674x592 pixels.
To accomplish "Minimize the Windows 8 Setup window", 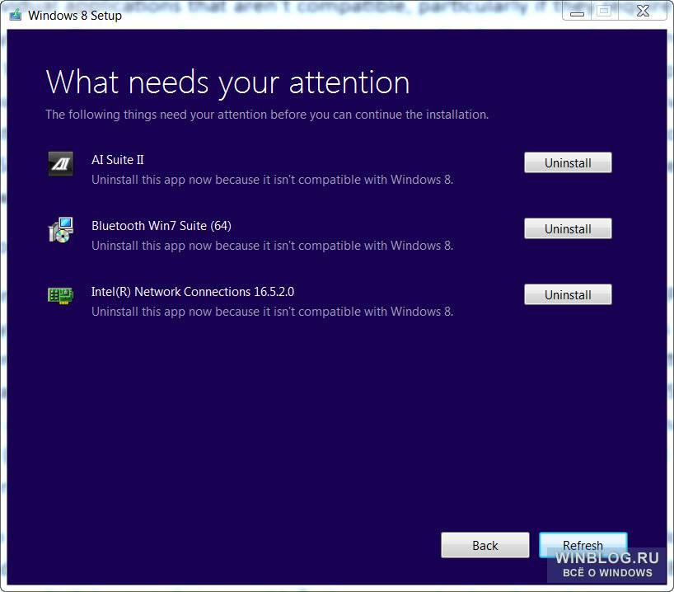I will [x=577, y=12].
